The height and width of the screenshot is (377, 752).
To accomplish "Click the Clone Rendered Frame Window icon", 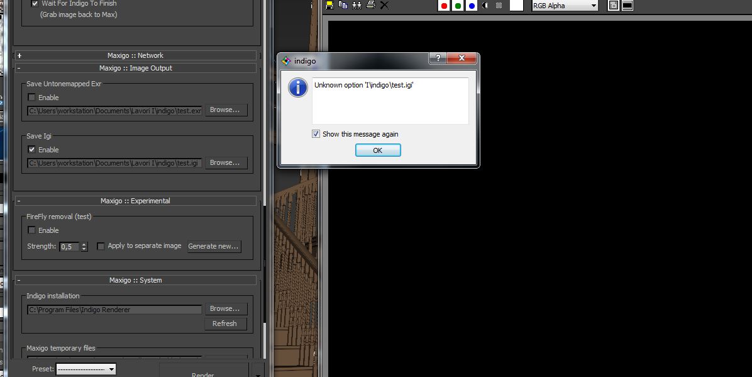I will (357, 5).
